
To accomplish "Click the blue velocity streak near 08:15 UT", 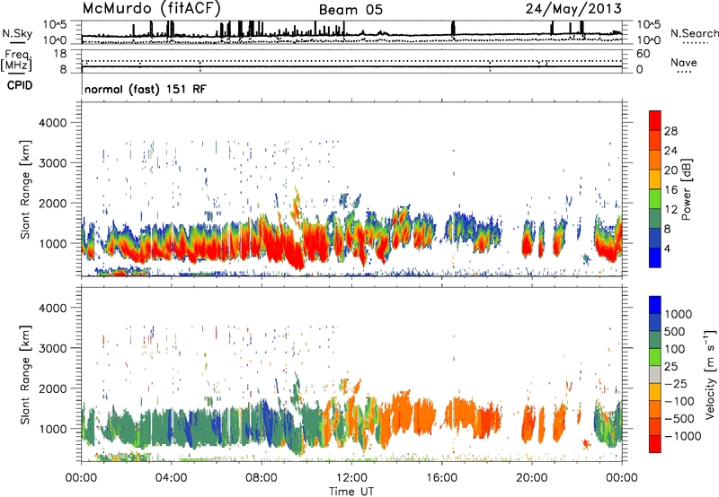I will click(267, 422).
